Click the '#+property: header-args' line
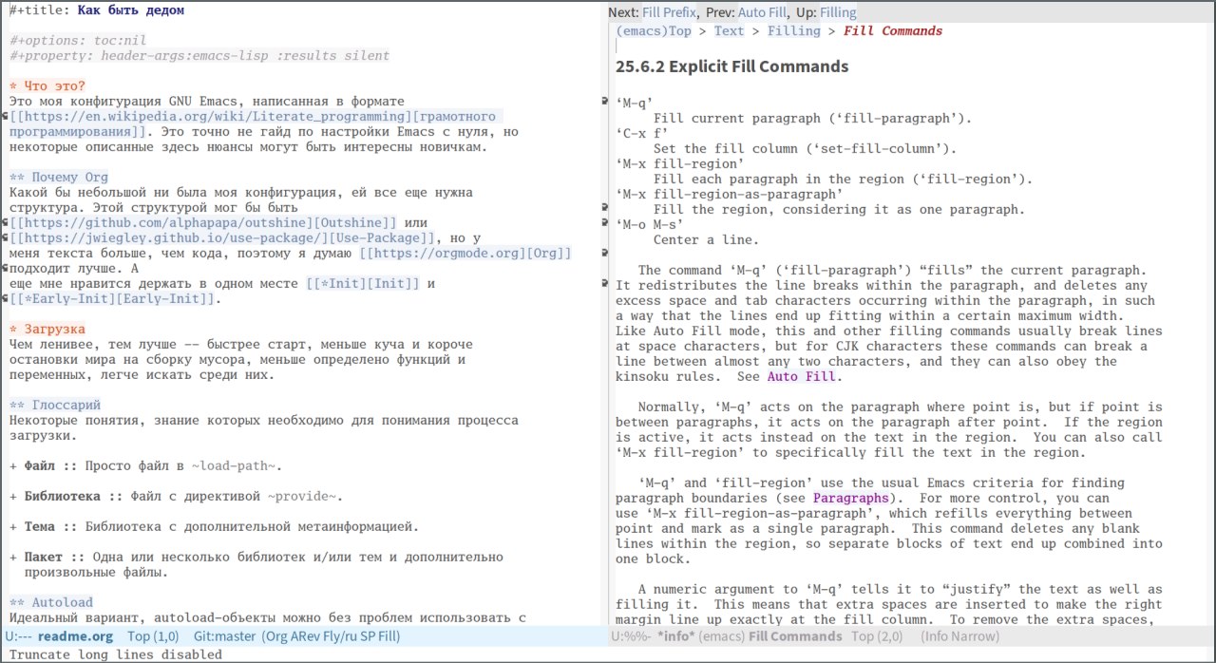Viewport: 1216px width, 663px height. (199, 56)
